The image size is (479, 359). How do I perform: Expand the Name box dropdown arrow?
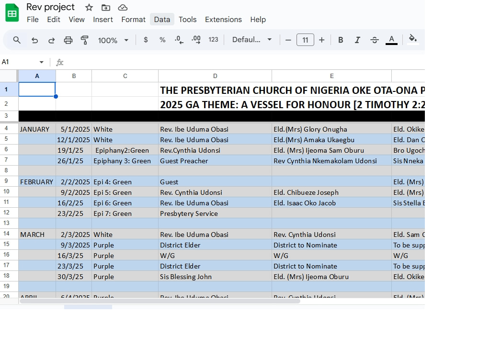click(x=42, y=62)
